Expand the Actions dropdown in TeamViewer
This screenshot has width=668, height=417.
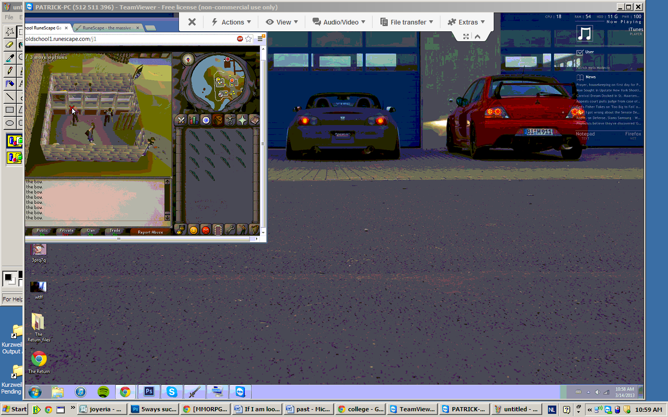231,22
